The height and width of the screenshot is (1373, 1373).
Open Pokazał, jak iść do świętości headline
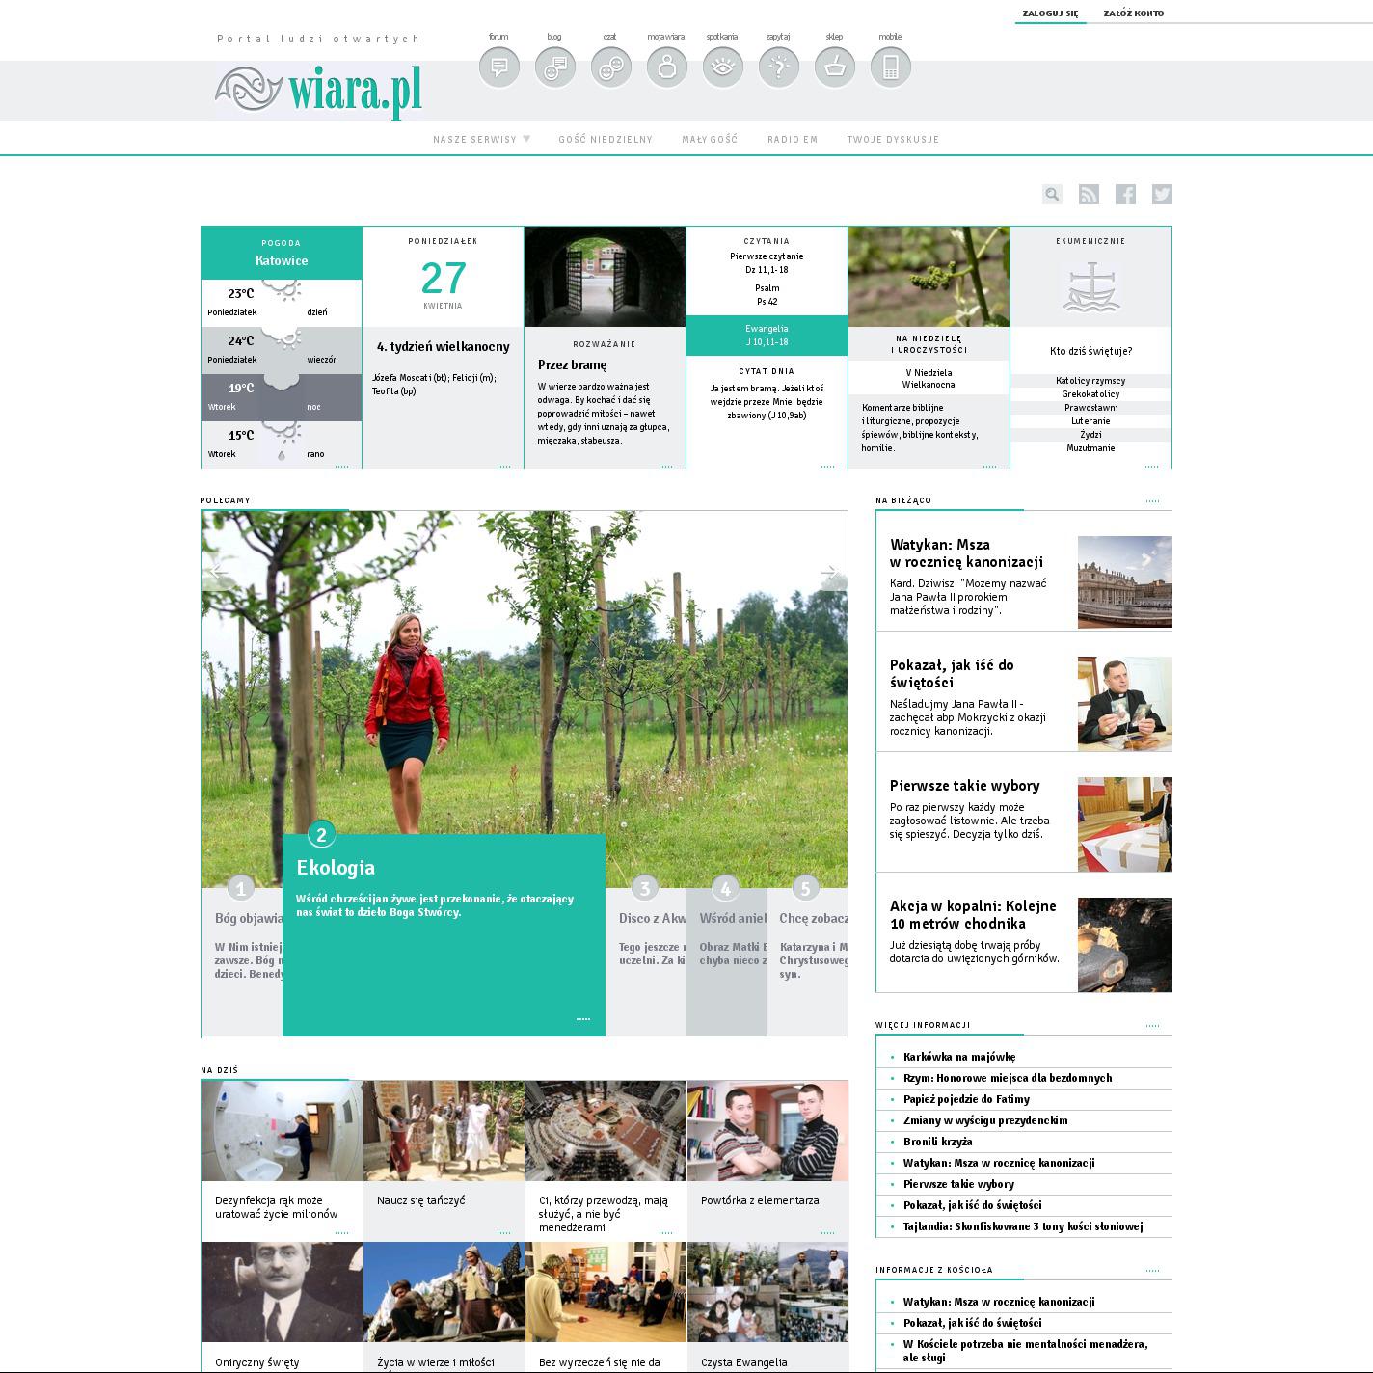pyautogui.click(x=952, y=674)
